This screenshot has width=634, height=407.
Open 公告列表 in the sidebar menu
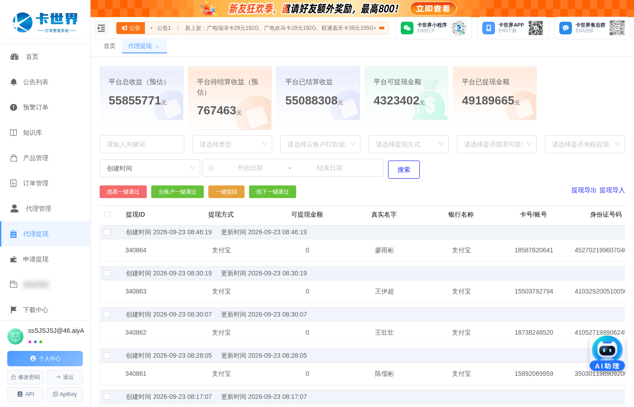coord(45,82)
